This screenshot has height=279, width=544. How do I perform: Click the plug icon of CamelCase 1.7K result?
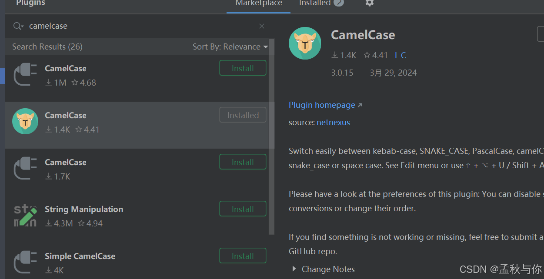click(x=25, y=168)
